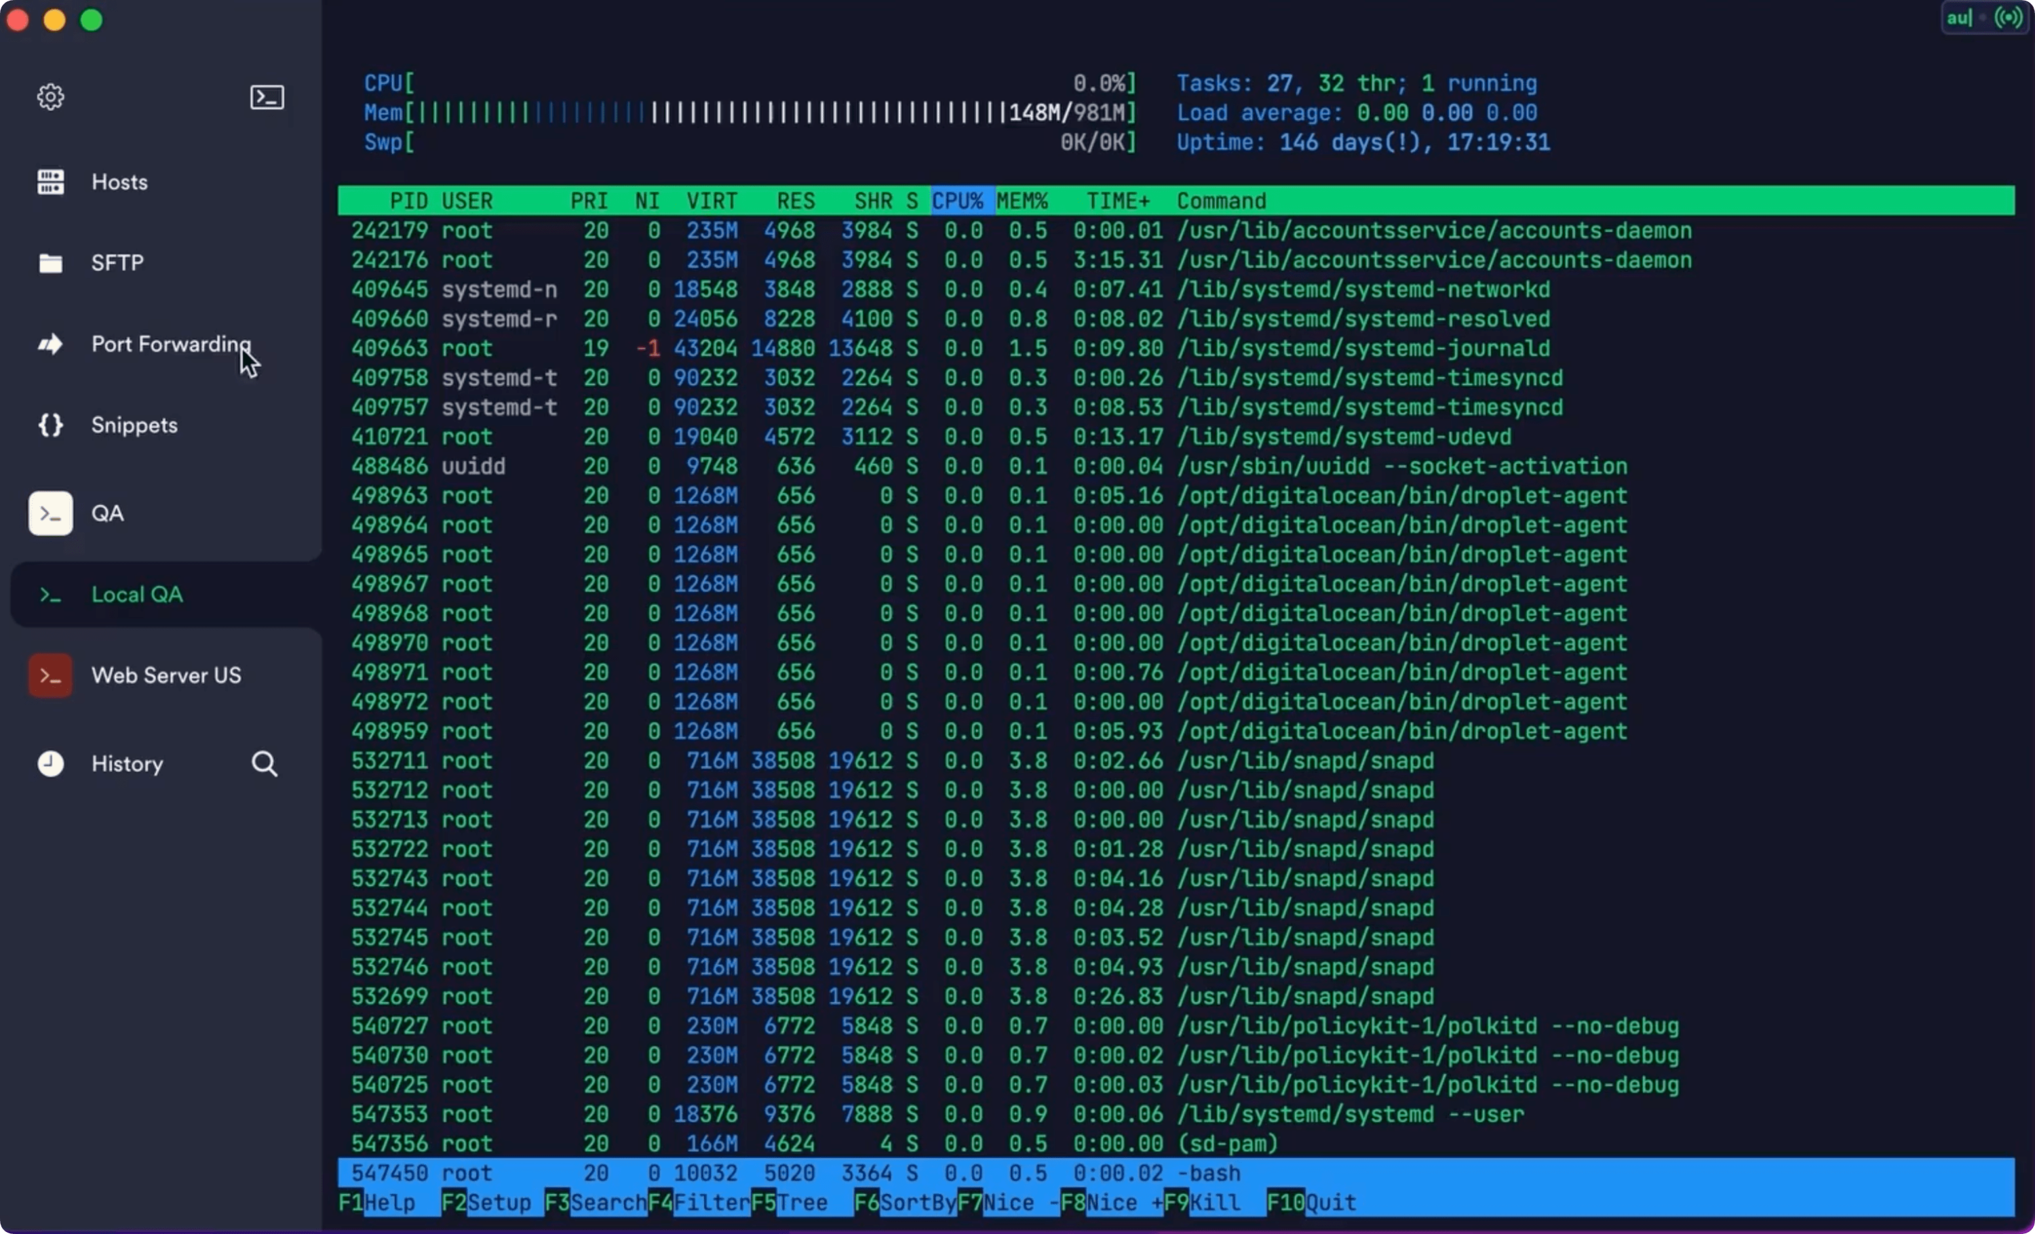Open the History panel

[126, 761]
